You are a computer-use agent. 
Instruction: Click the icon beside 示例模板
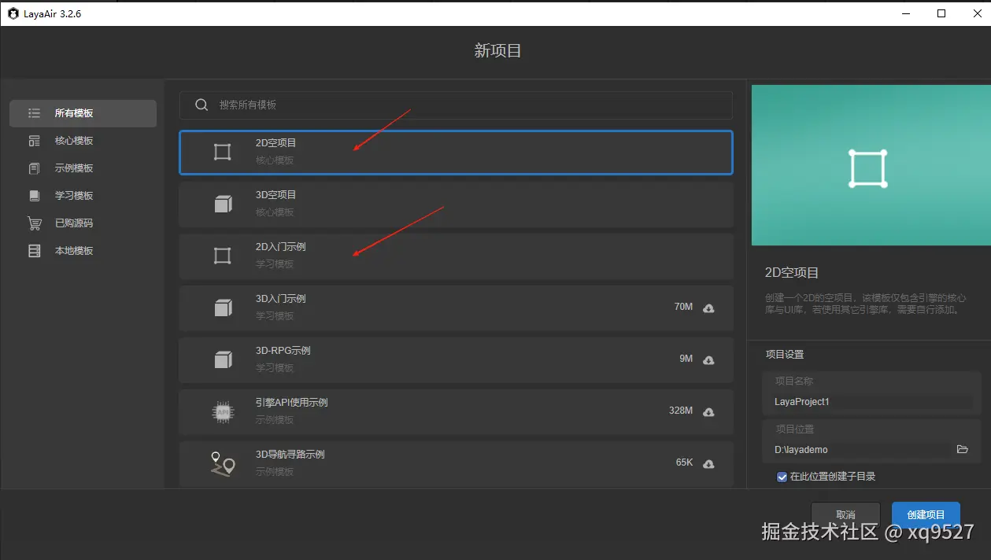pyautogui.click(x=34, y=168)
